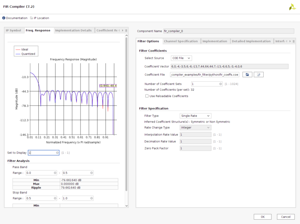Switch to the IP Symbol tab
This screenshot has height=224, width=300.
point(13,30)
